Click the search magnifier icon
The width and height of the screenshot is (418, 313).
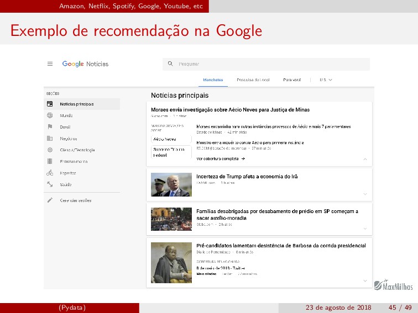click(170, 63)
